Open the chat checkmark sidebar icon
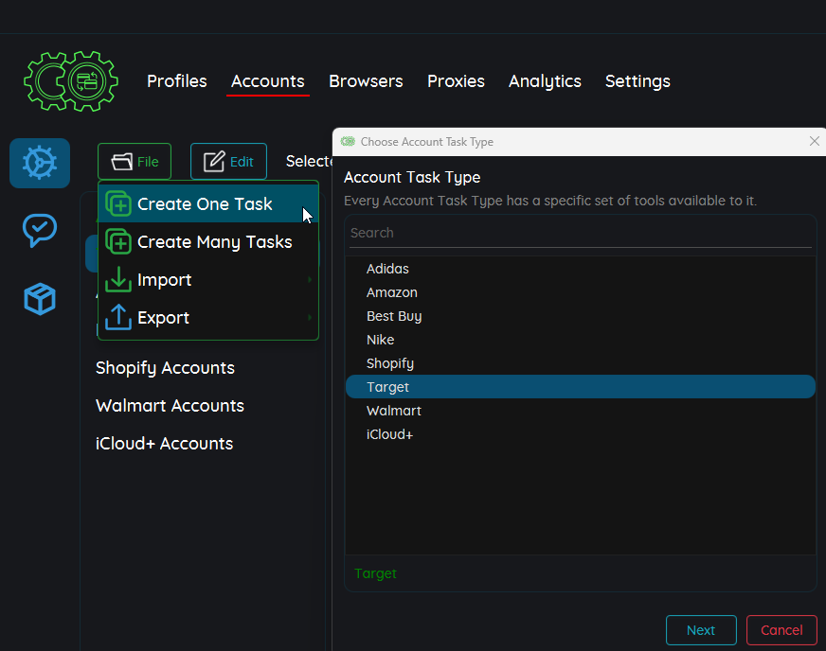Screen dimensions: 826x651 point(40,230)
